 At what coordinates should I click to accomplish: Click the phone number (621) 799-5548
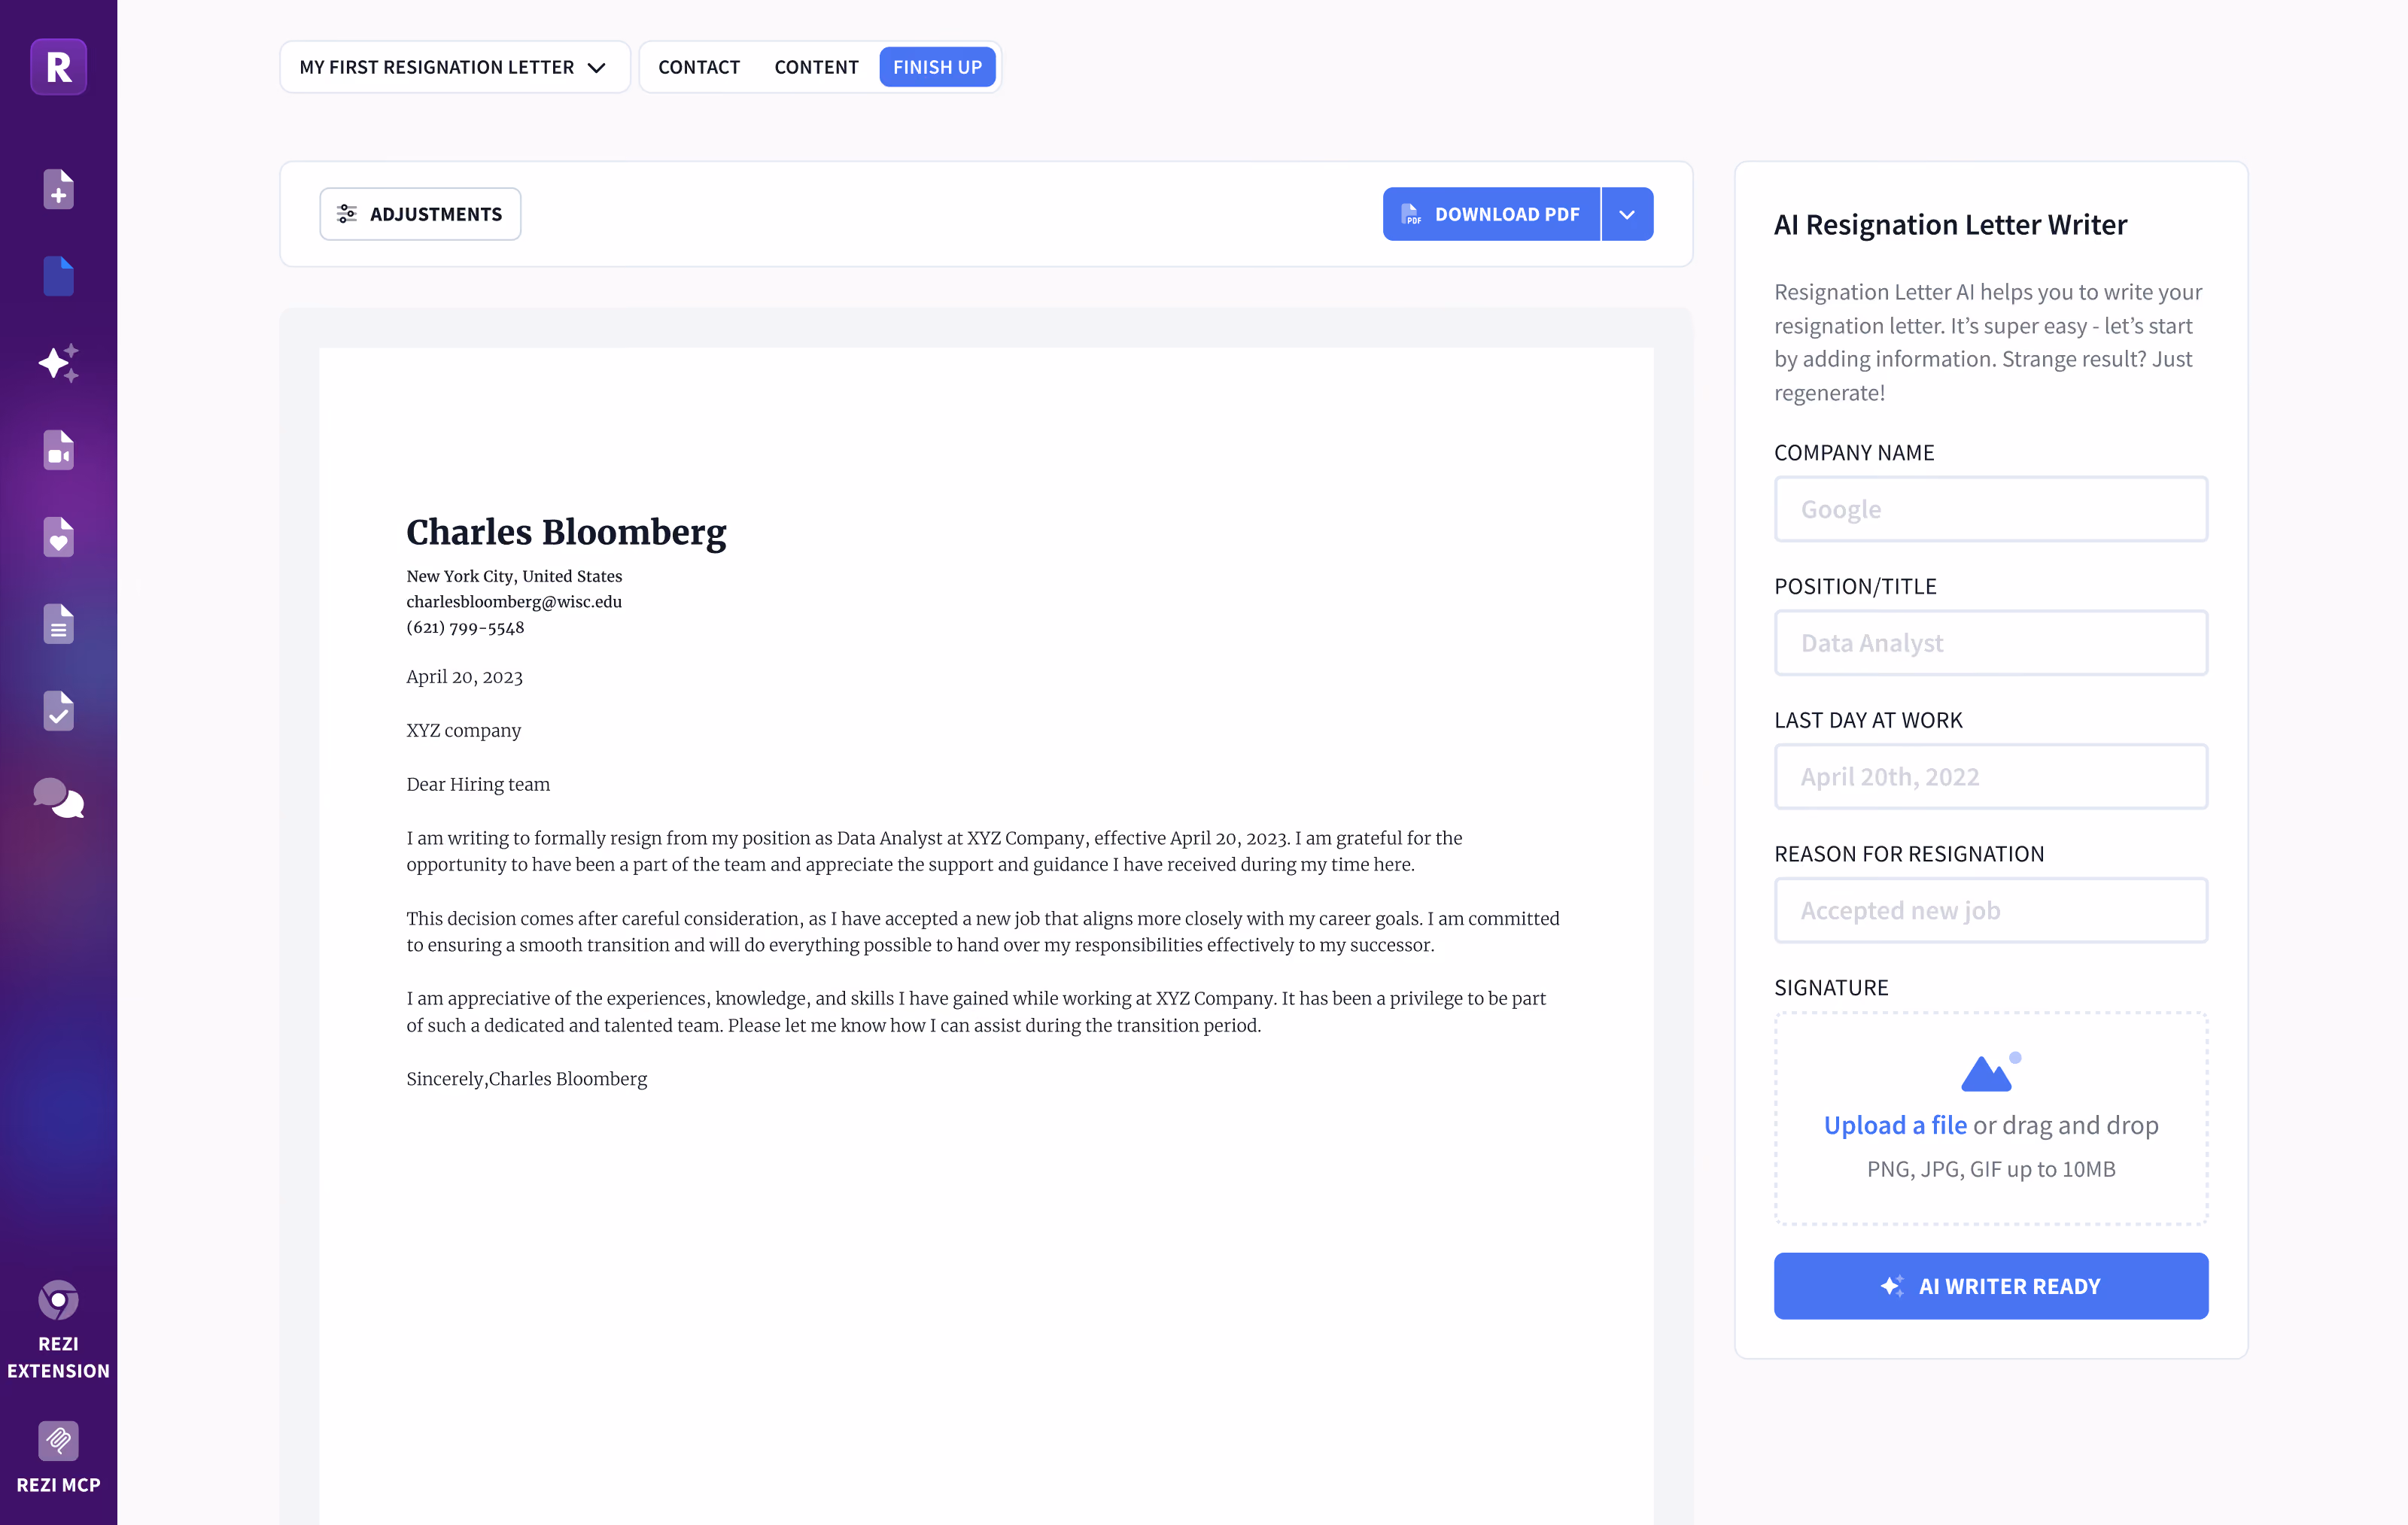pyautogui.click(x=465, y=628)
